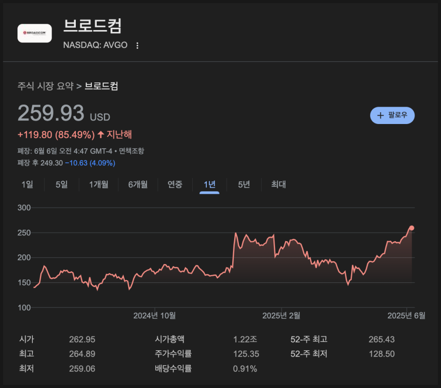Open the three-dot menu beside NASDAQ: AVGO

(137, 46)
